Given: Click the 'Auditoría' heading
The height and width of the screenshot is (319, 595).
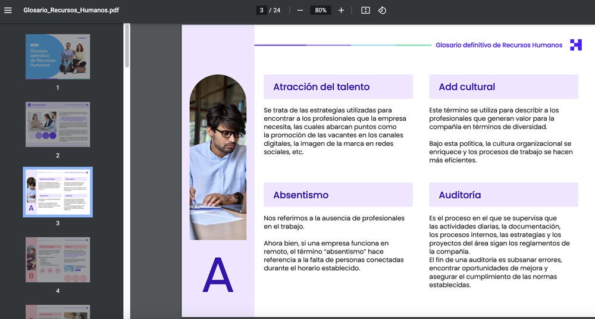Looking at the screenshot, I should click(459, 195).
